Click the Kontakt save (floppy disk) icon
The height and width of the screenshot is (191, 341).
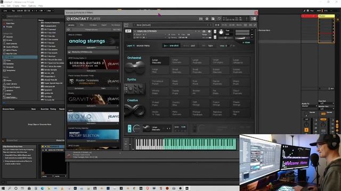[201, 19]
